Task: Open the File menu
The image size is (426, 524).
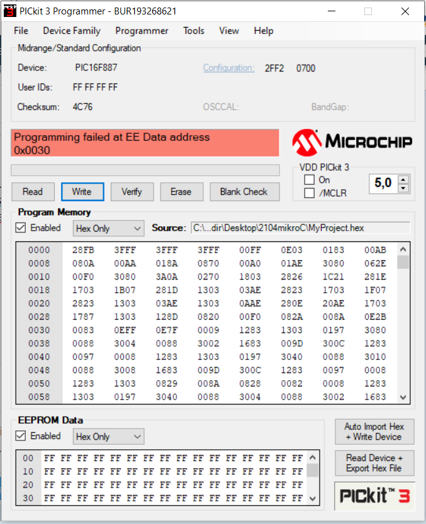Action: coord(21,31)
